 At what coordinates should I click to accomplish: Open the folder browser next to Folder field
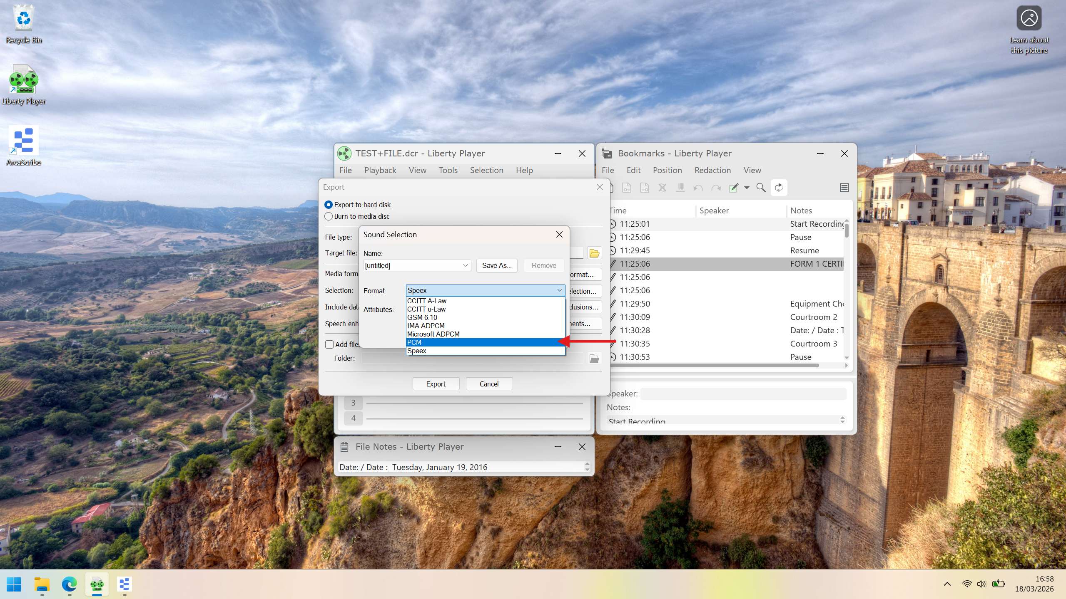click(x=594, y=358)
